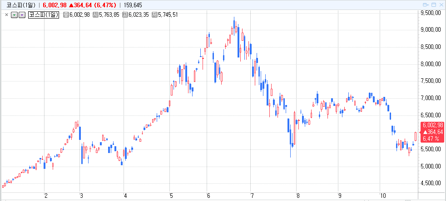Click month 5 on the time axis
446x201 pixels.
[x=171, y=196]
